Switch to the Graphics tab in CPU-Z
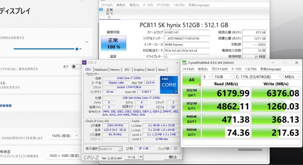The image size is (303, 165). [139, 70]
